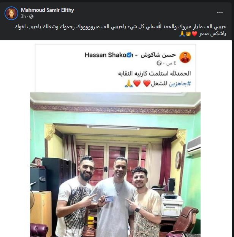
Task: Click the shared post's globe privacy icon
Action: coord(159,63)
